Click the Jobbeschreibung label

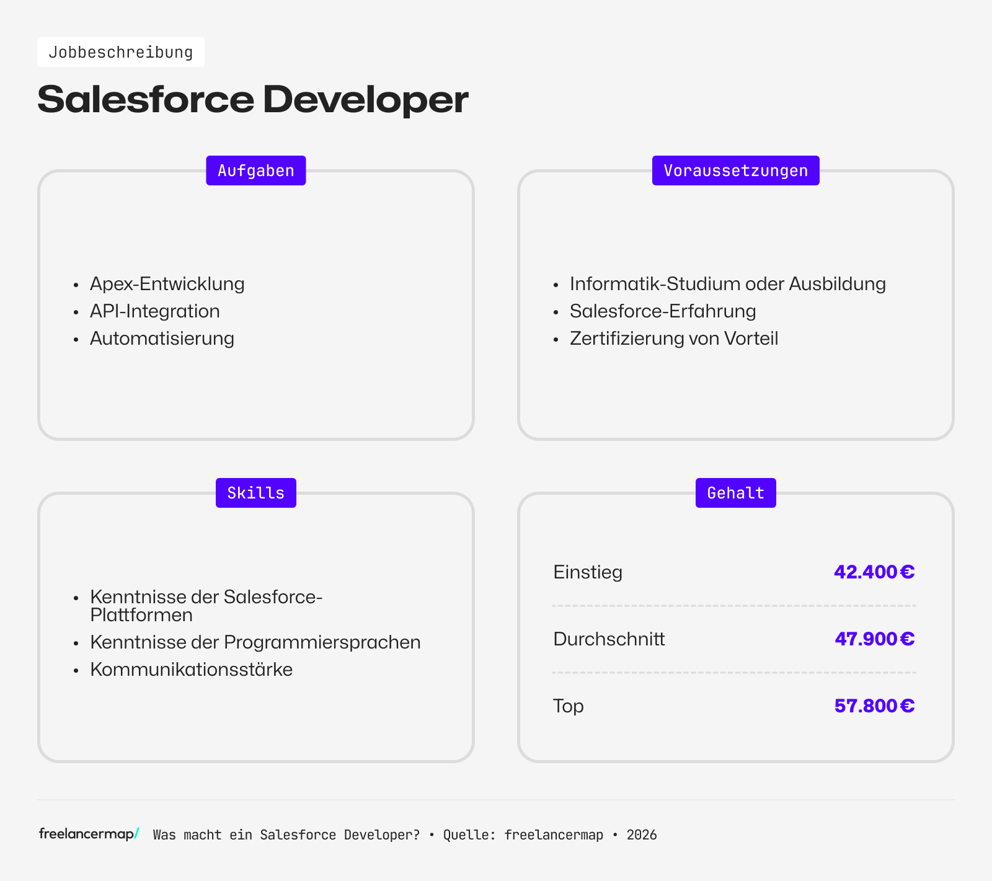121,52
